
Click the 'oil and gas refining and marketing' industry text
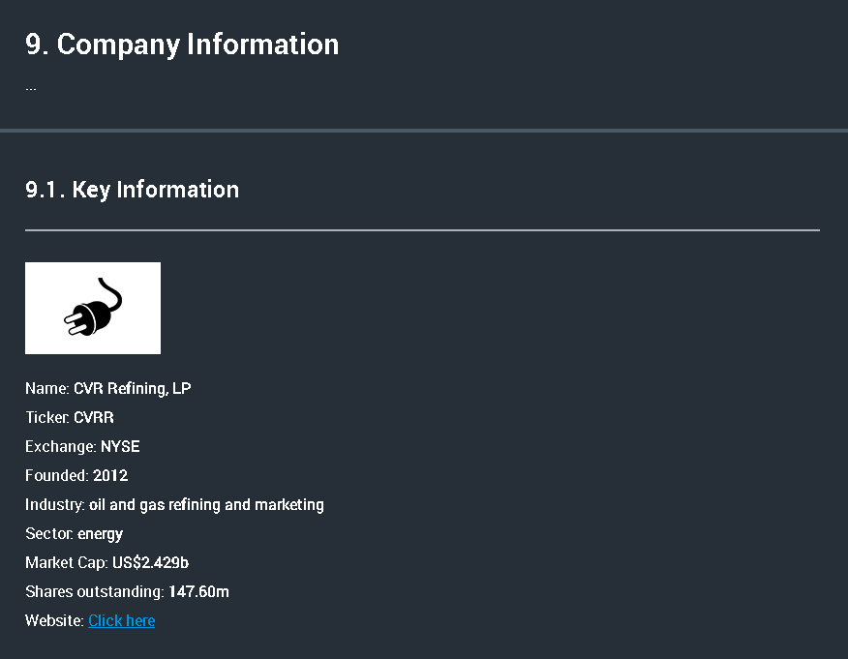click(x=206, y=504)
